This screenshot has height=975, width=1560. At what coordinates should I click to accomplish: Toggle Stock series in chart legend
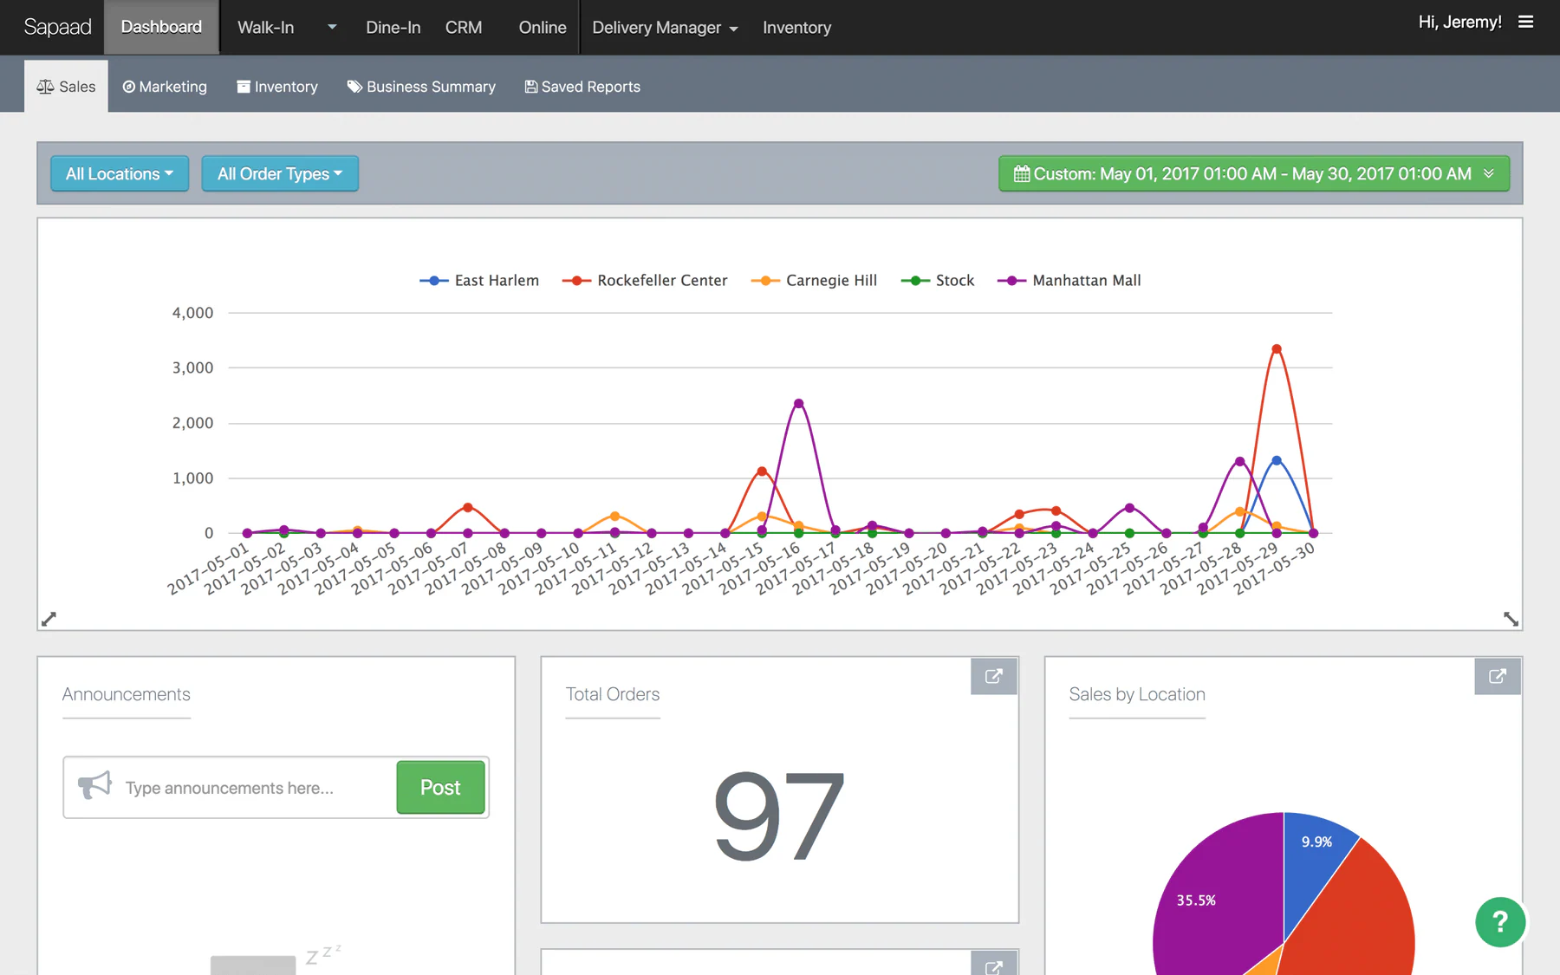click(938, 281)
